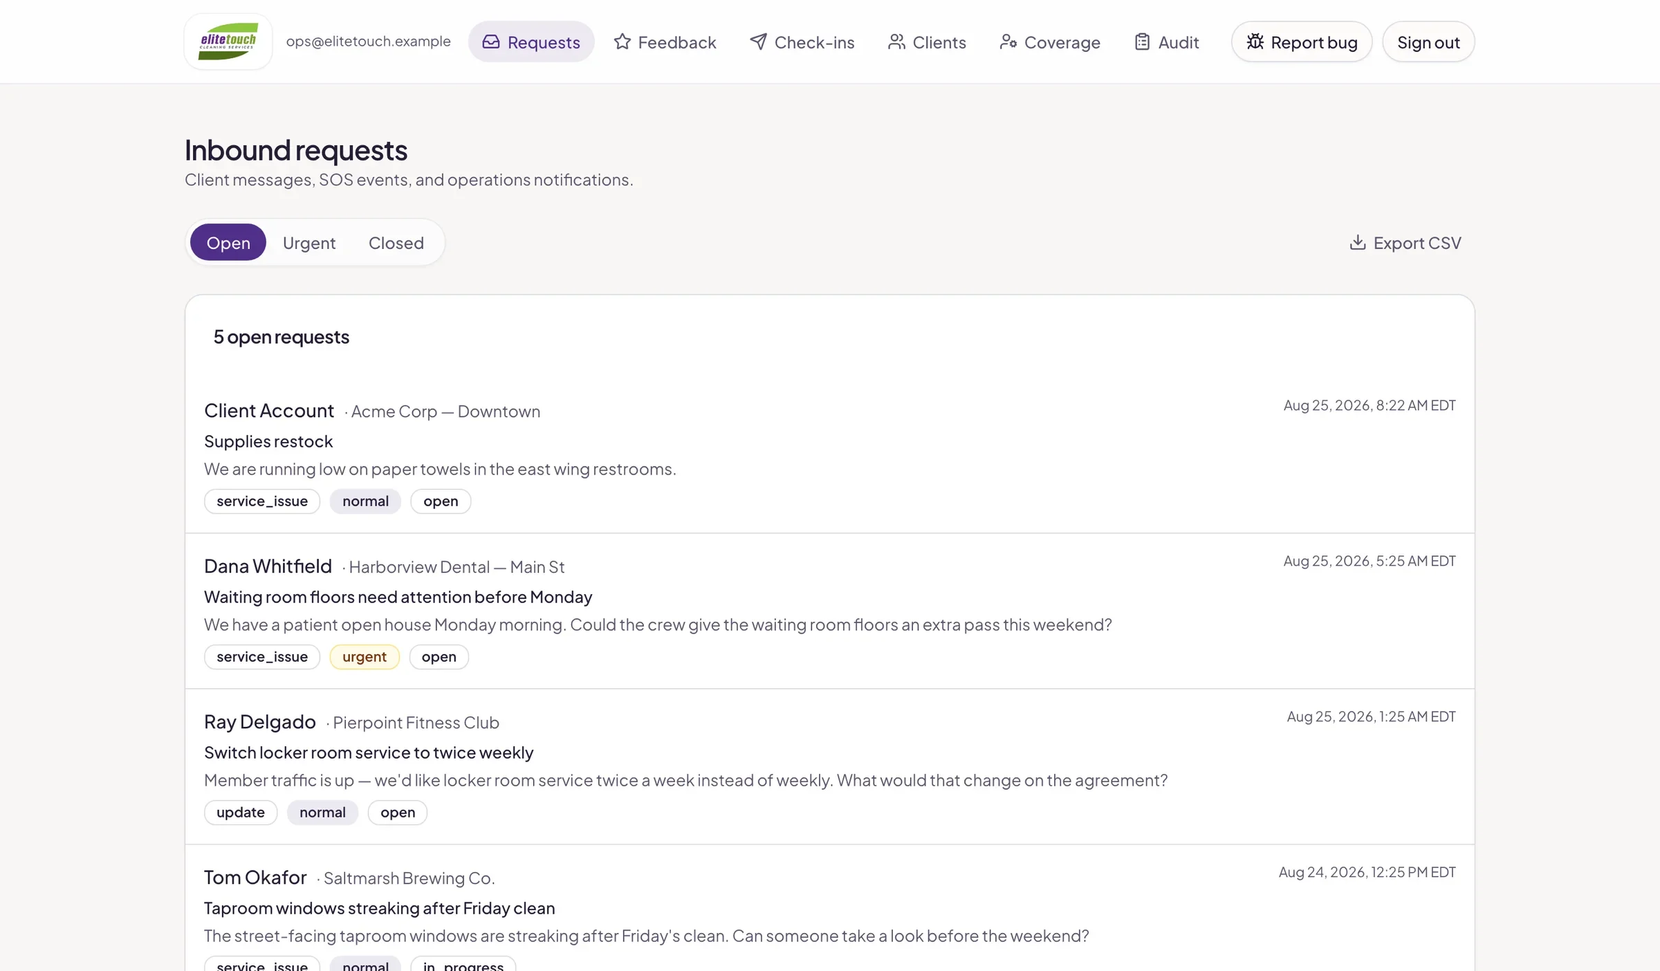Click the Audit clipboard icon
This screenshot has height=971, width=1660.
click(1142, 42)
